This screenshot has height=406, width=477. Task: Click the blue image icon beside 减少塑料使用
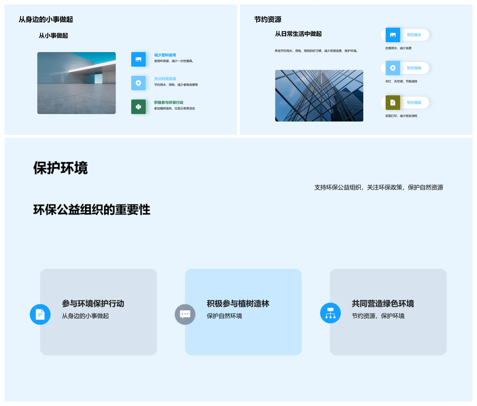138,59
